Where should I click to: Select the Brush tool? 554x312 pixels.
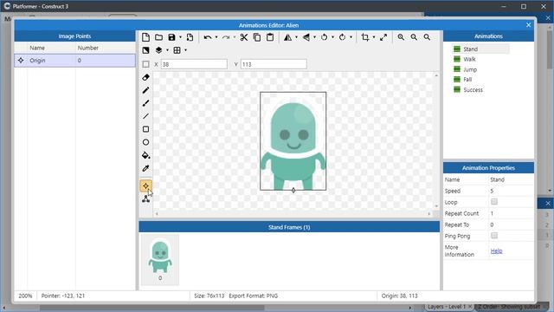coord(145,103)
